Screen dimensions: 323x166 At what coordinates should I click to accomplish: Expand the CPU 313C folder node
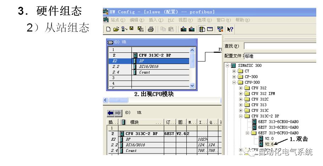point(241,110)
